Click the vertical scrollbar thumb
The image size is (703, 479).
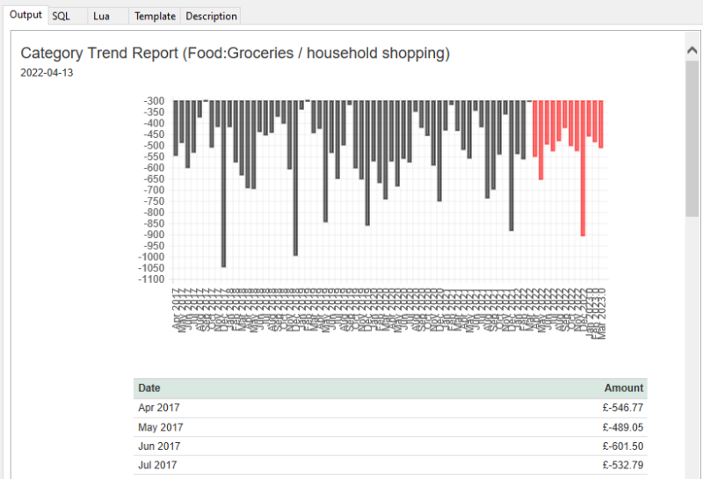pos(692,136)
